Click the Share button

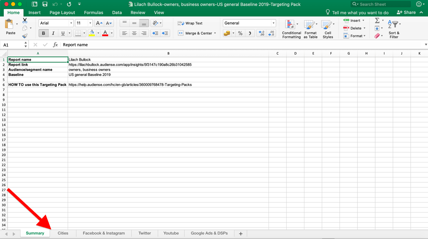click(x=406, y=12)
